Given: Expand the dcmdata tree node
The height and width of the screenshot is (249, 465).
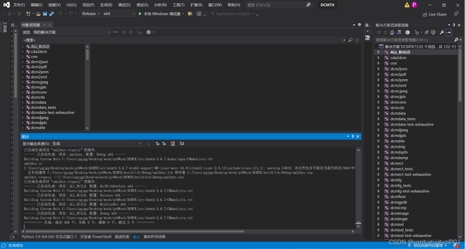Looking at the screenshot, I should (379, 113).
